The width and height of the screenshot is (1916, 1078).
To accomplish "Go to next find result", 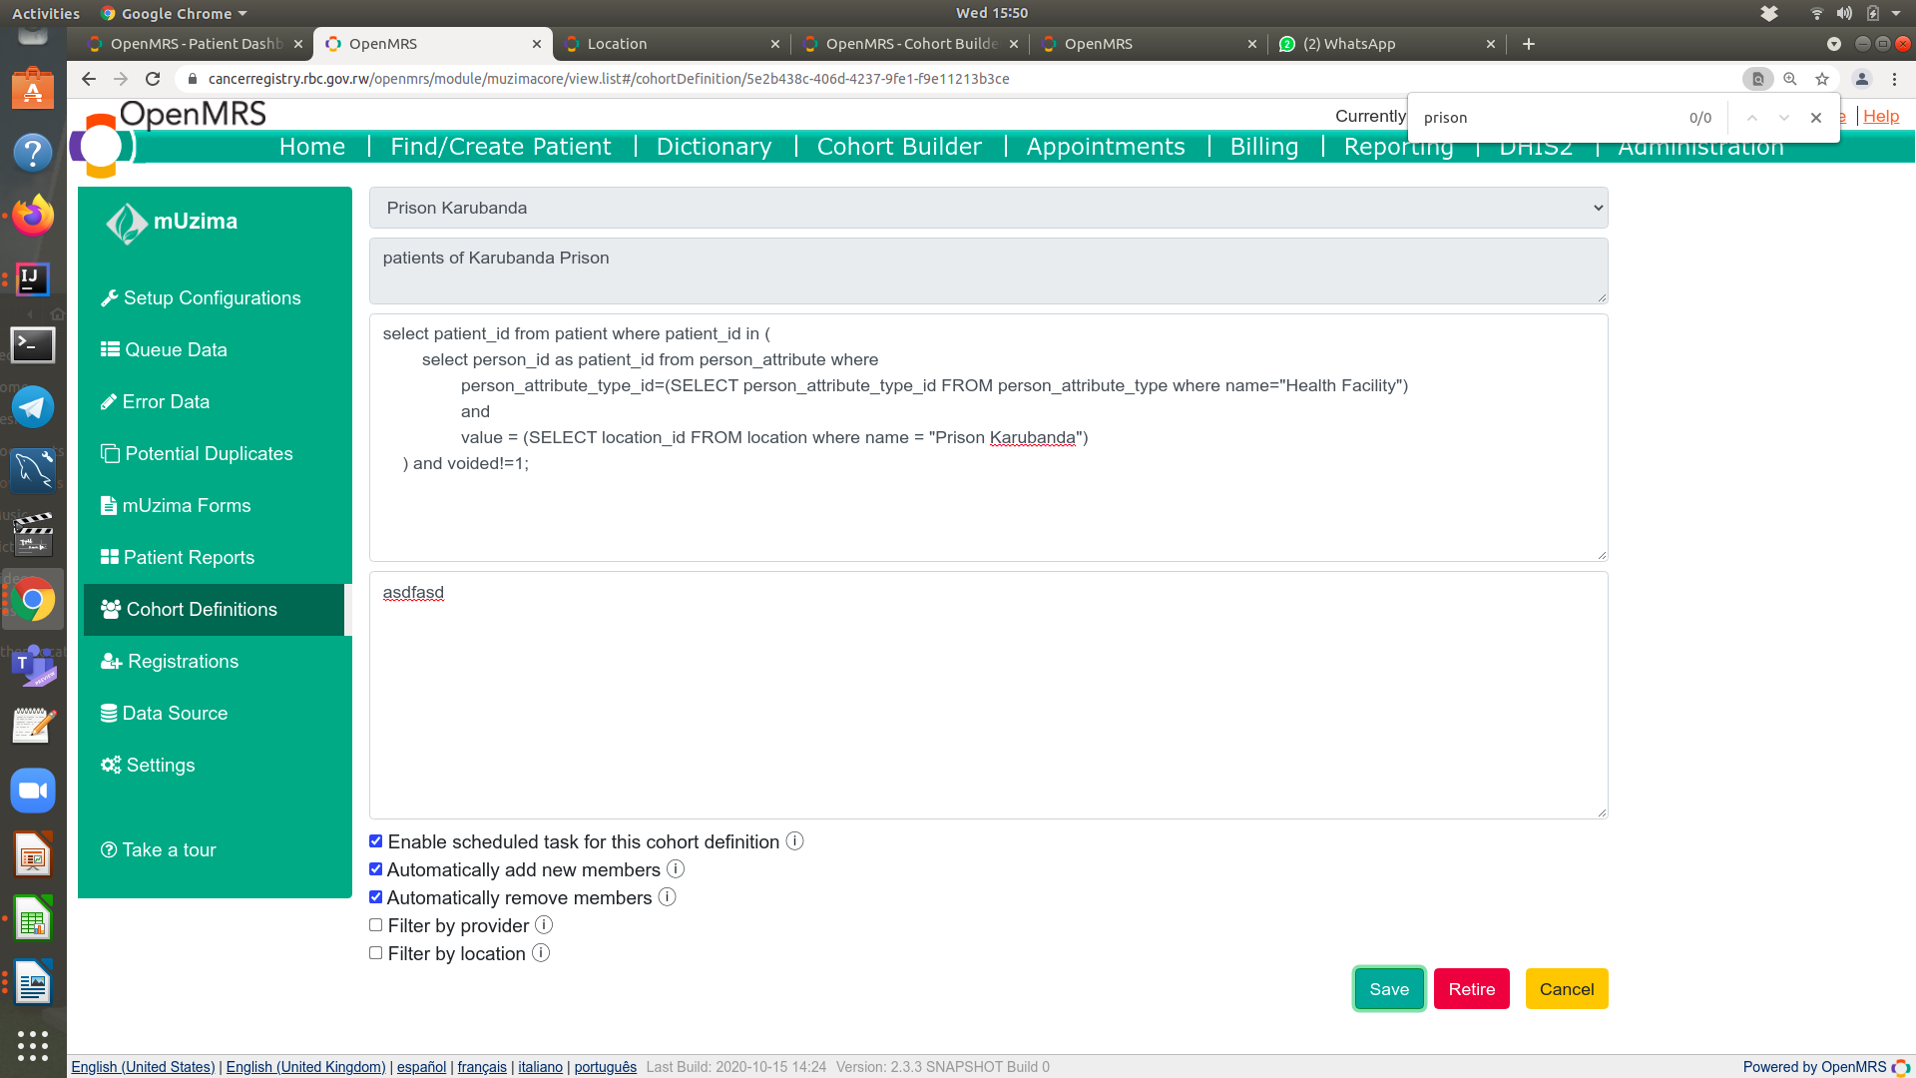I will (1784, 118).
